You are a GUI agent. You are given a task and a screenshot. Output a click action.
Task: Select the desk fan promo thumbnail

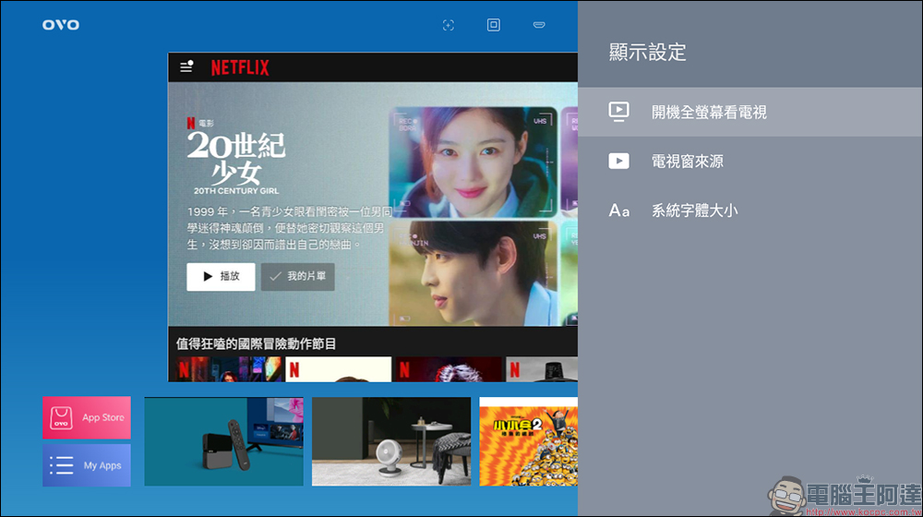(x=391, y=441)
